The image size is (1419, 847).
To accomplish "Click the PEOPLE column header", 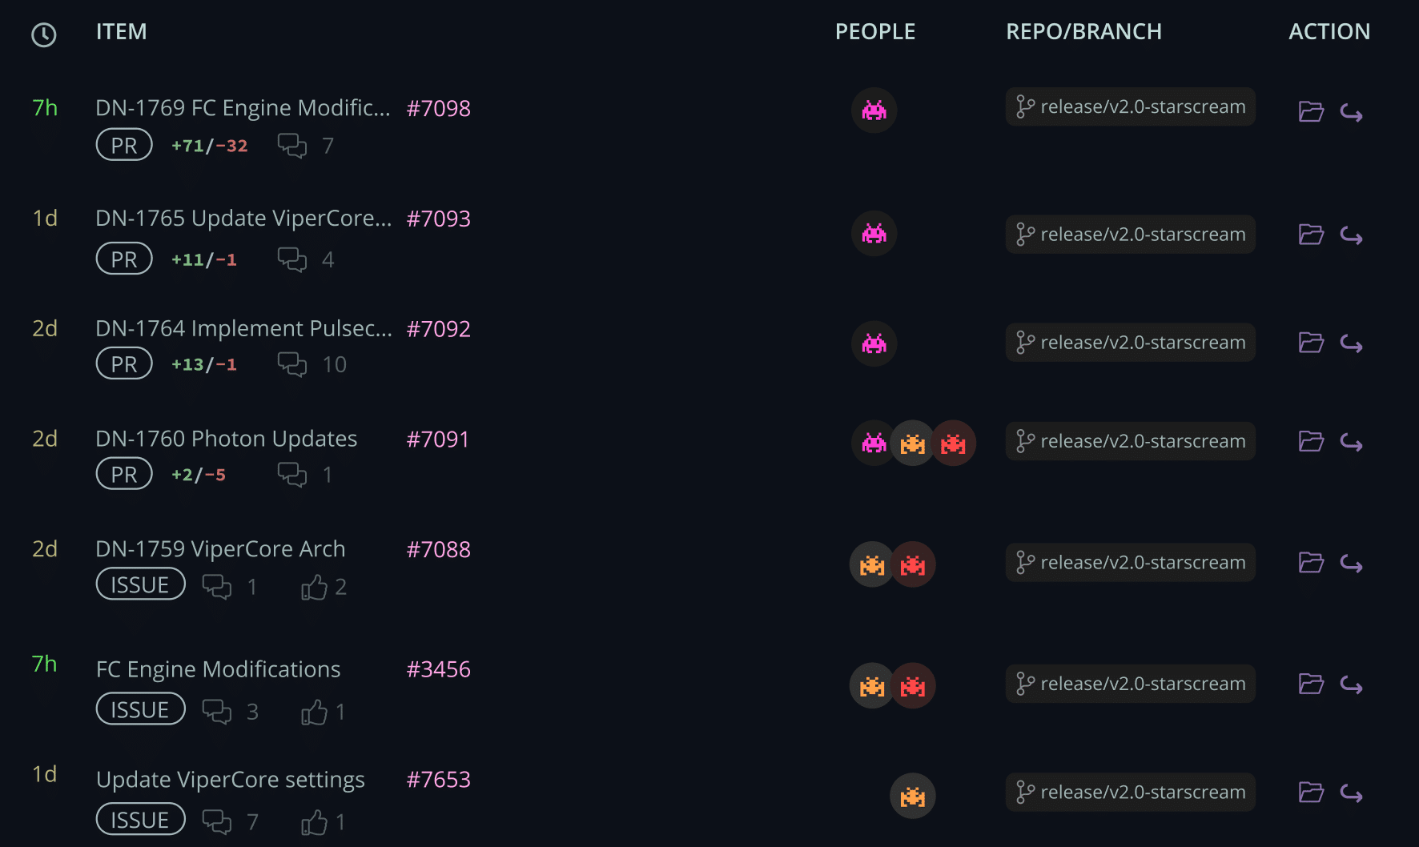I will [x=875, y=31].
